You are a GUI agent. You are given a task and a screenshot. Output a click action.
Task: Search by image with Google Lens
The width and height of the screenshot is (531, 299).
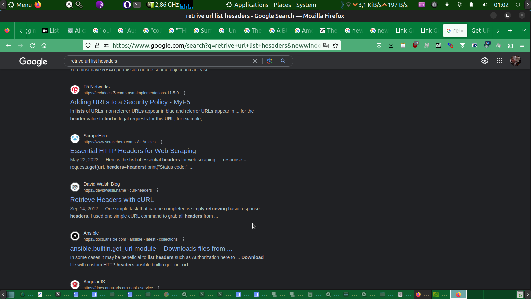point(270,61)
